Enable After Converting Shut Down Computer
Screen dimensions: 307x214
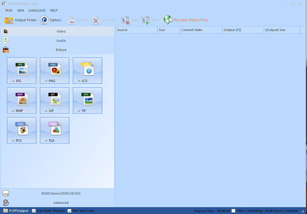(233, 211)
